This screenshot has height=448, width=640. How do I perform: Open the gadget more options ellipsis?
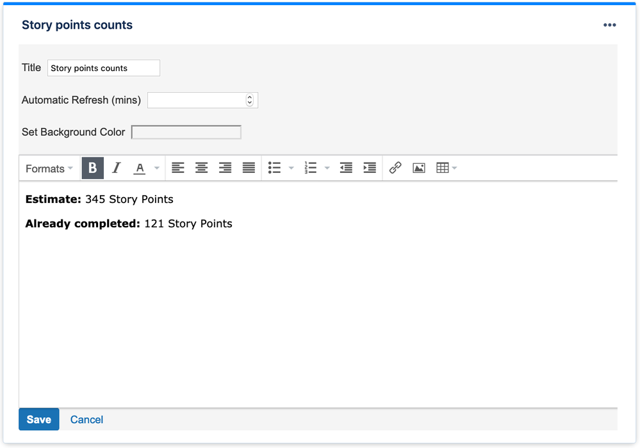coord(609,25)
